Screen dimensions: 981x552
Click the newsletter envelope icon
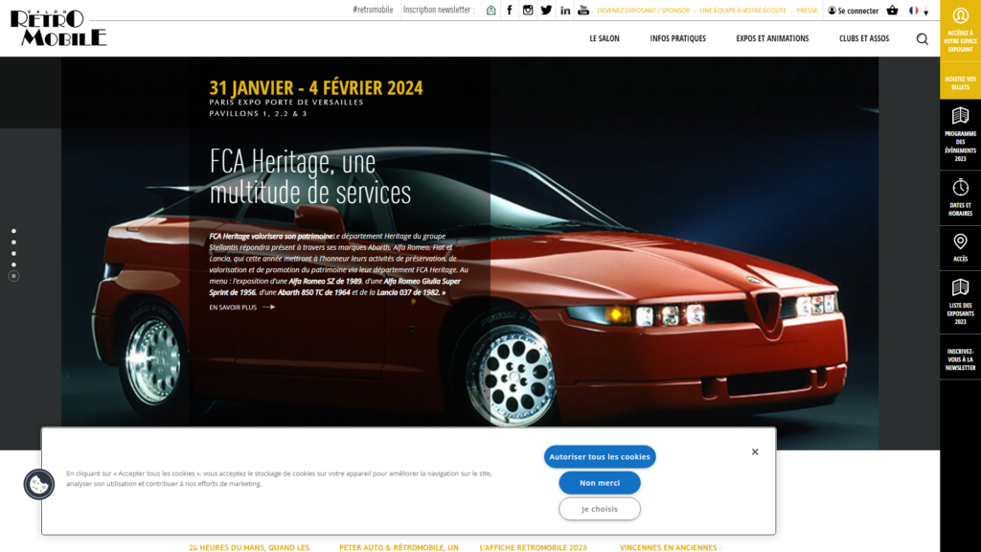pos(491,10)
